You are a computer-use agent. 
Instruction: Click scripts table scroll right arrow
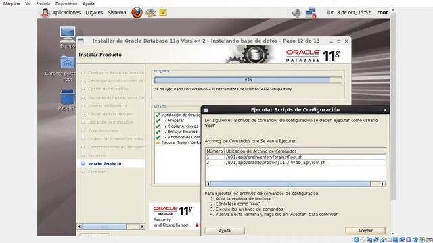[x=382, y=184]
